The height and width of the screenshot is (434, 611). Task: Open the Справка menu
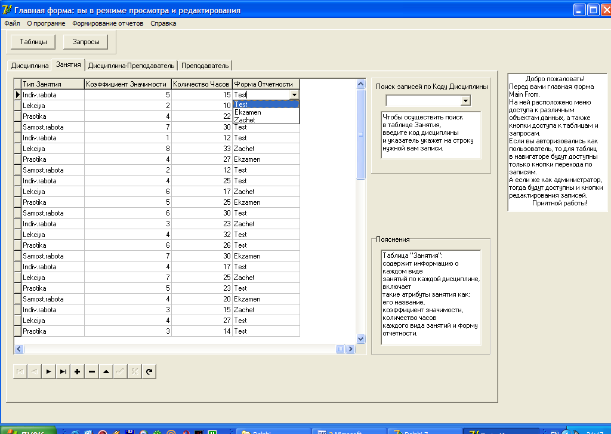tap(163, 23)
